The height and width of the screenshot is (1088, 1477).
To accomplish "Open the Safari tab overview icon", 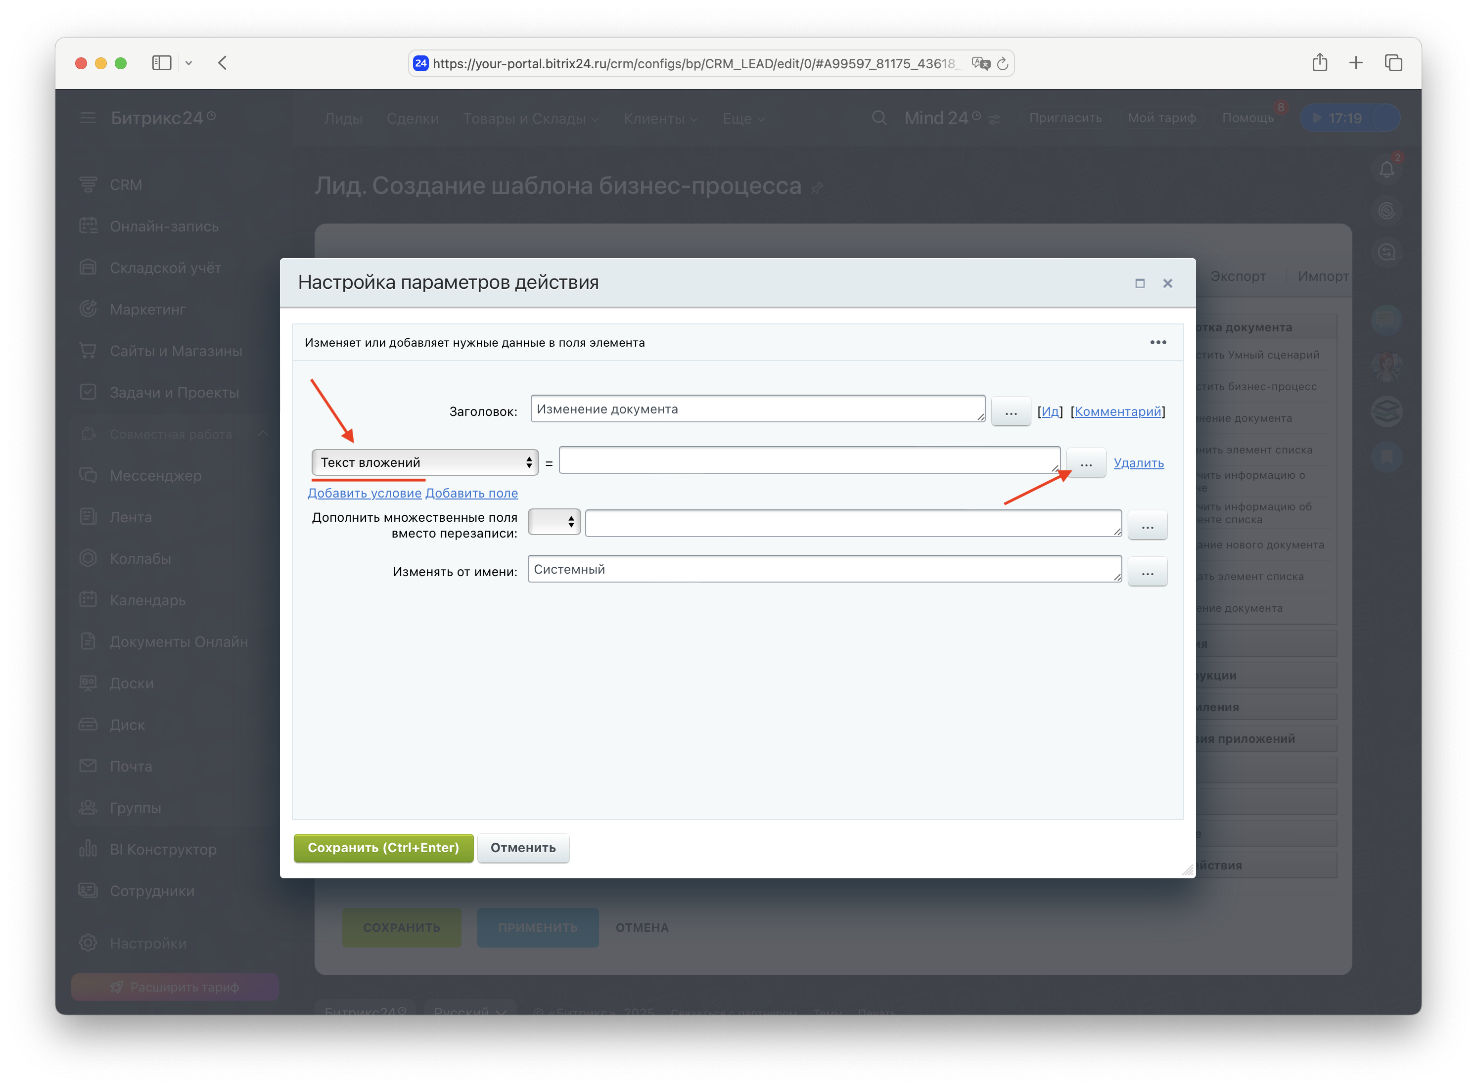I will click(1393, 63).
